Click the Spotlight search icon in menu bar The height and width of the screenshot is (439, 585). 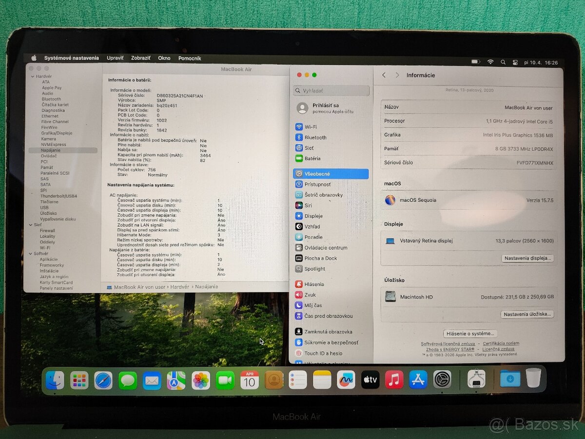point(503,62)
